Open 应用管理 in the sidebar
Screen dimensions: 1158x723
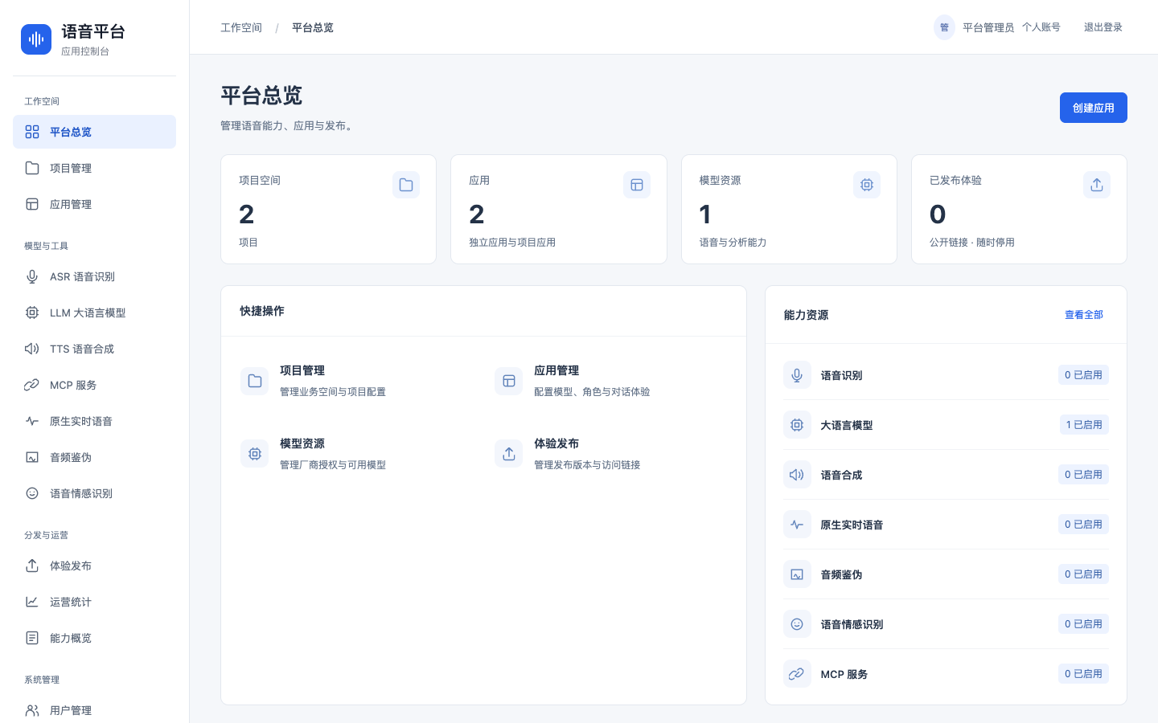pyautogui.click(x=94, y=204)
